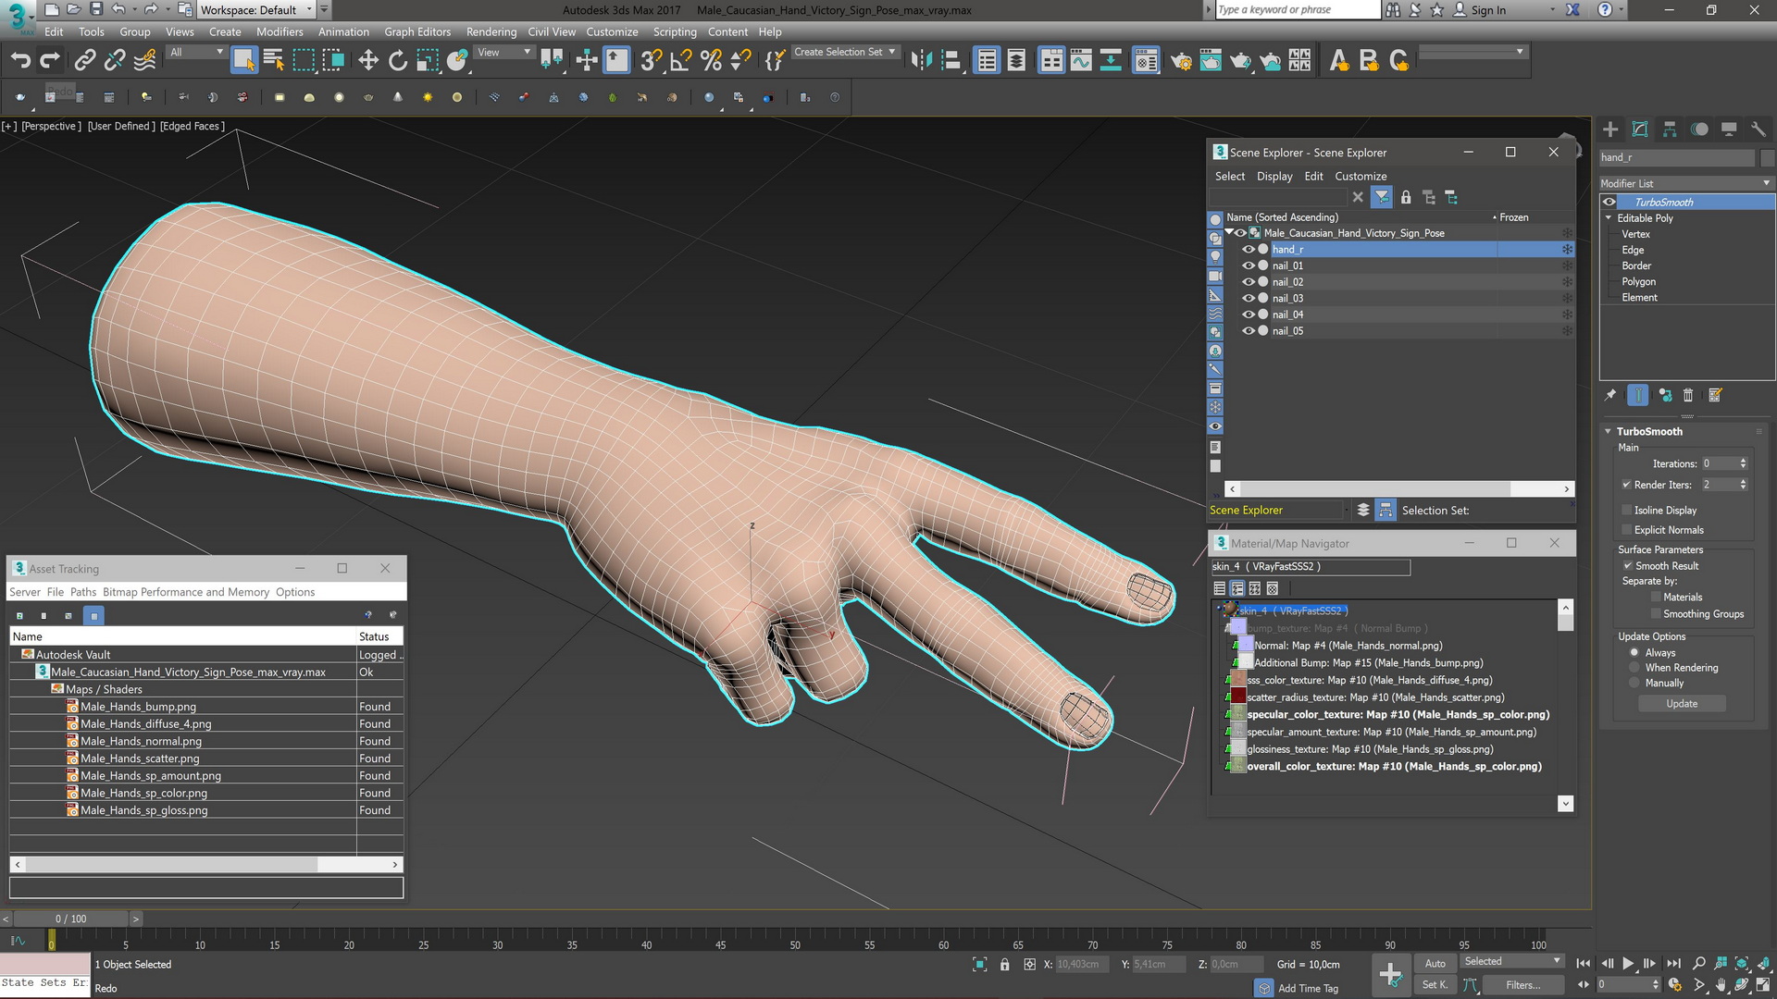Viewport: 1777px width, 999px height.
Task: Toggle visibility eye for nail_05
Action: [x=1249, y=330]
